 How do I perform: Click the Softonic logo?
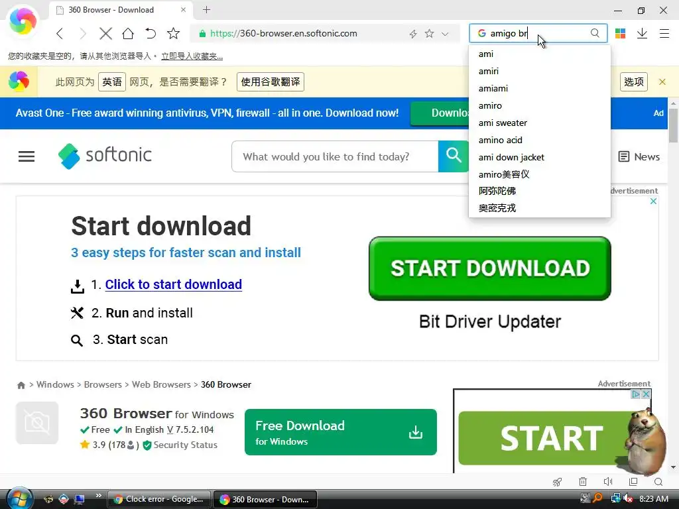click(x=105, y=156)
